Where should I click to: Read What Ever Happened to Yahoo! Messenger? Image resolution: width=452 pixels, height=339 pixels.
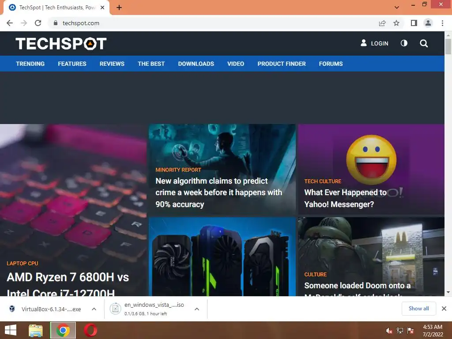(345, 198)
